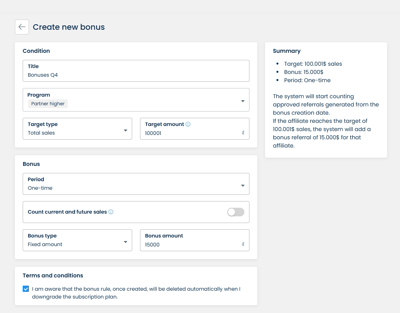
Task: Focus the Target amount value 100001
Action: coord(188,133)
